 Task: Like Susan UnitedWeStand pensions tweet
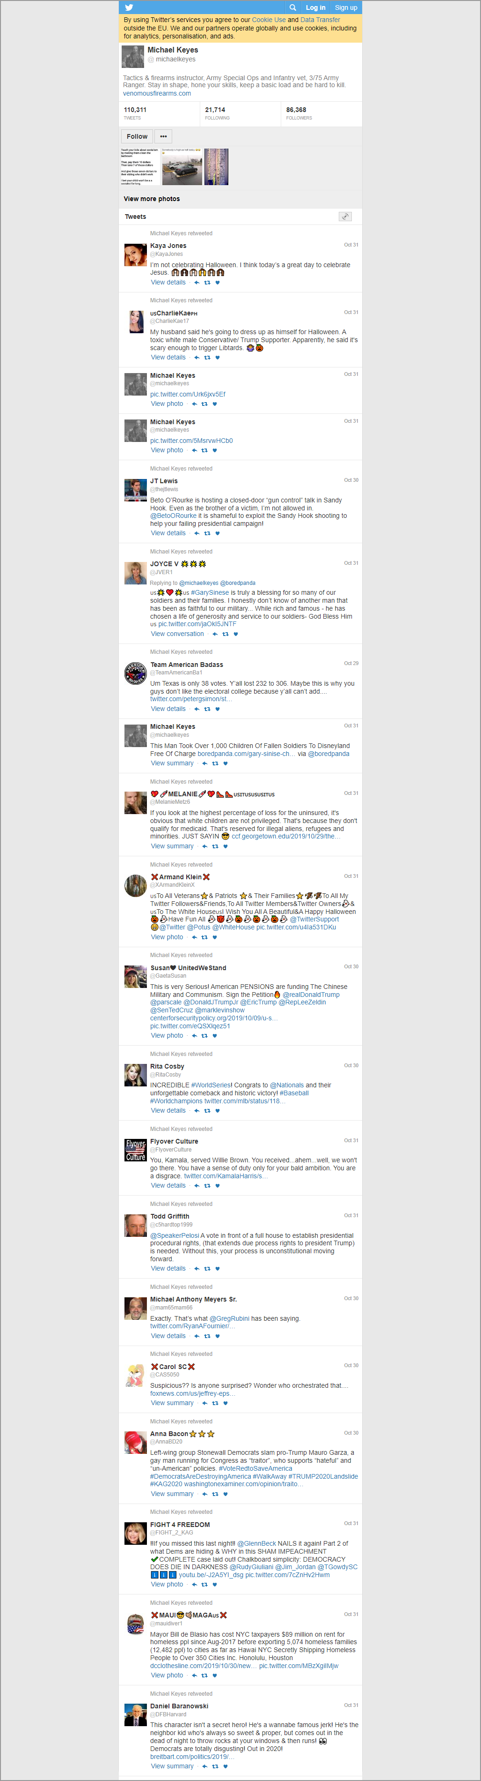tap(215, 1036)
